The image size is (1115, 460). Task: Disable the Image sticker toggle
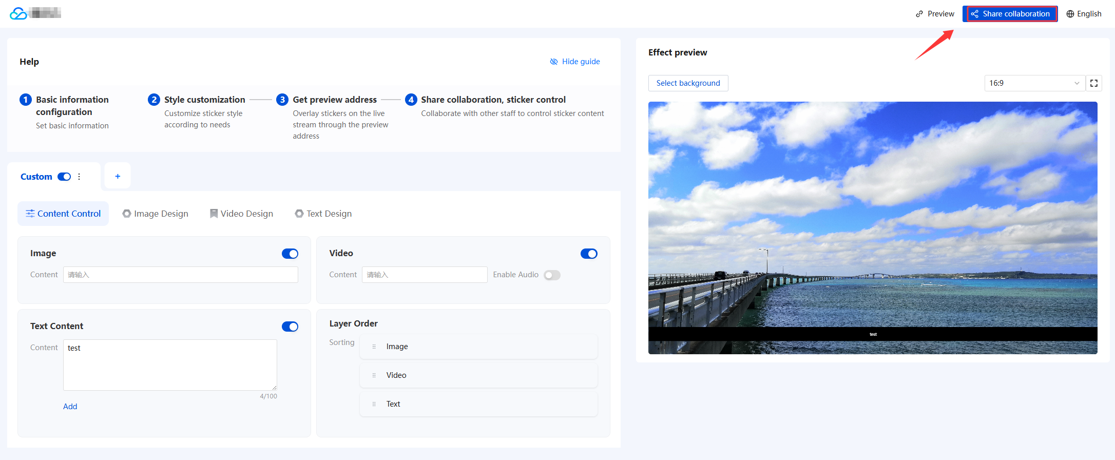click(290, 254)
